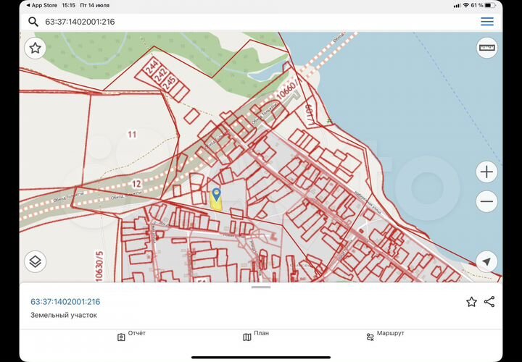Screen dimensions: 522x362
Task: Center map on my location arrow
Action: [x=486, y=261]
